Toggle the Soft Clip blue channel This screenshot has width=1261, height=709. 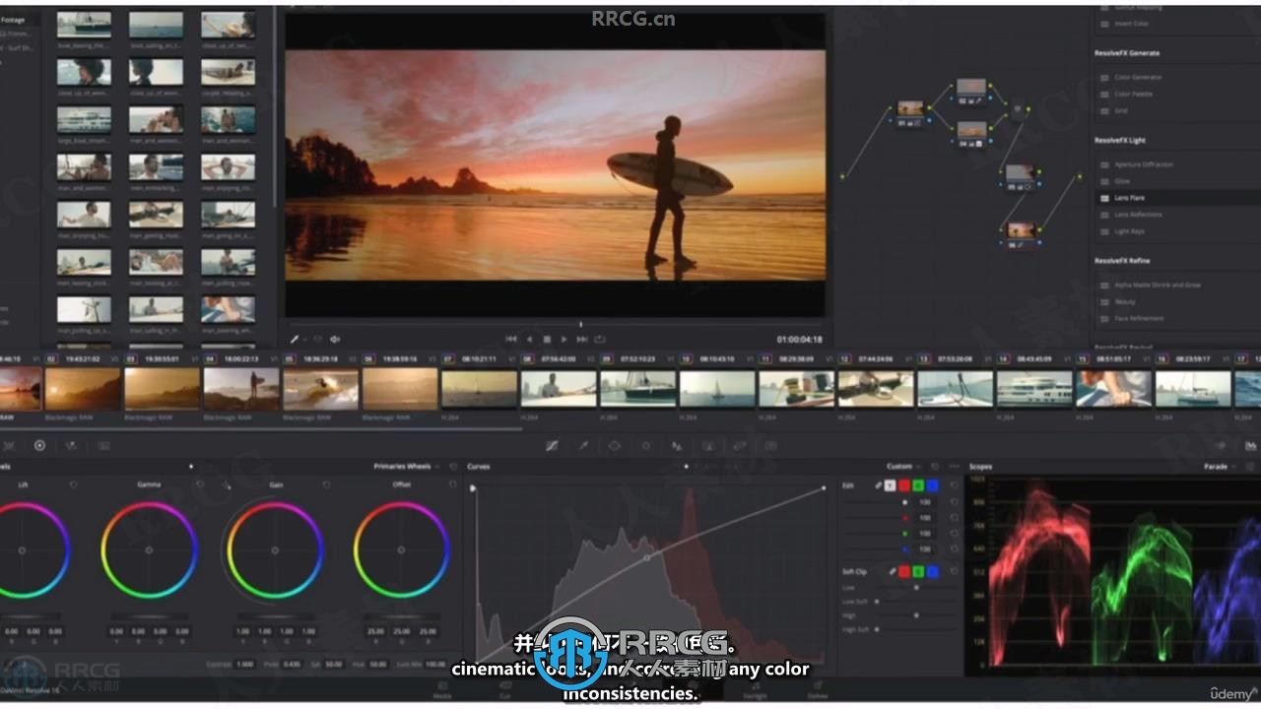(x=932, y=571)
